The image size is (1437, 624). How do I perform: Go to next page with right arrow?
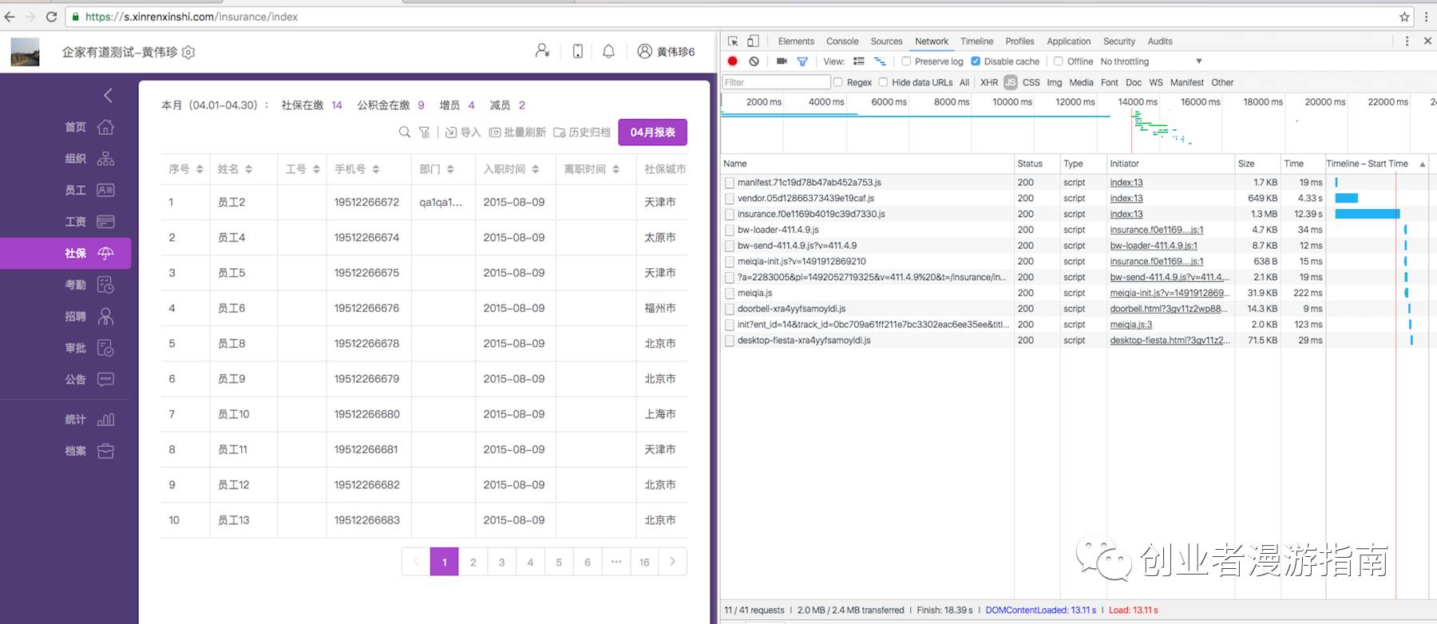pyautogui.click(x=673, y=562)
